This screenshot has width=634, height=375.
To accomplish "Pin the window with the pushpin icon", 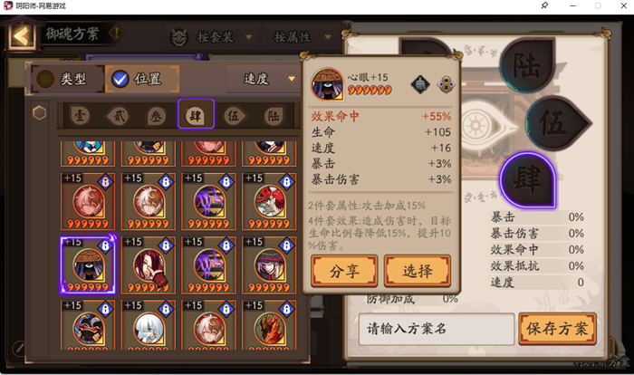I will click(544, 5).
